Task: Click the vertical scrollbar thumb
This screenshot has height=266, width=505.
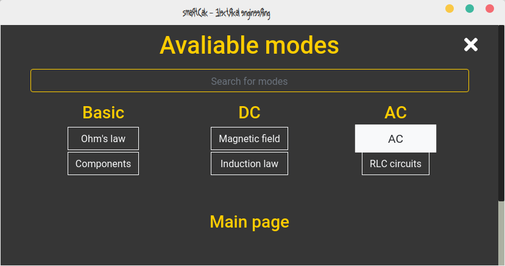Action: point(501,113)
